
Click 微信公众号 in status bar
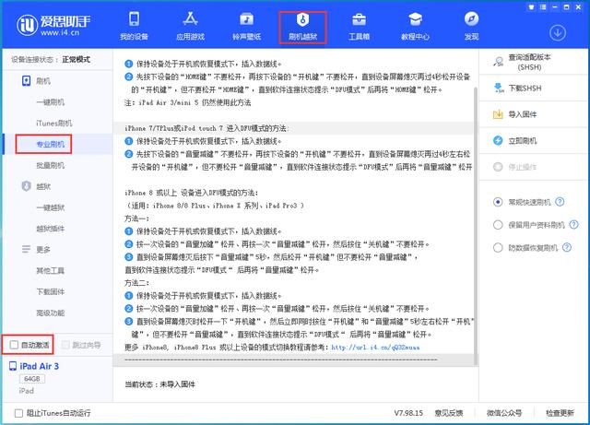coord(504,413)
